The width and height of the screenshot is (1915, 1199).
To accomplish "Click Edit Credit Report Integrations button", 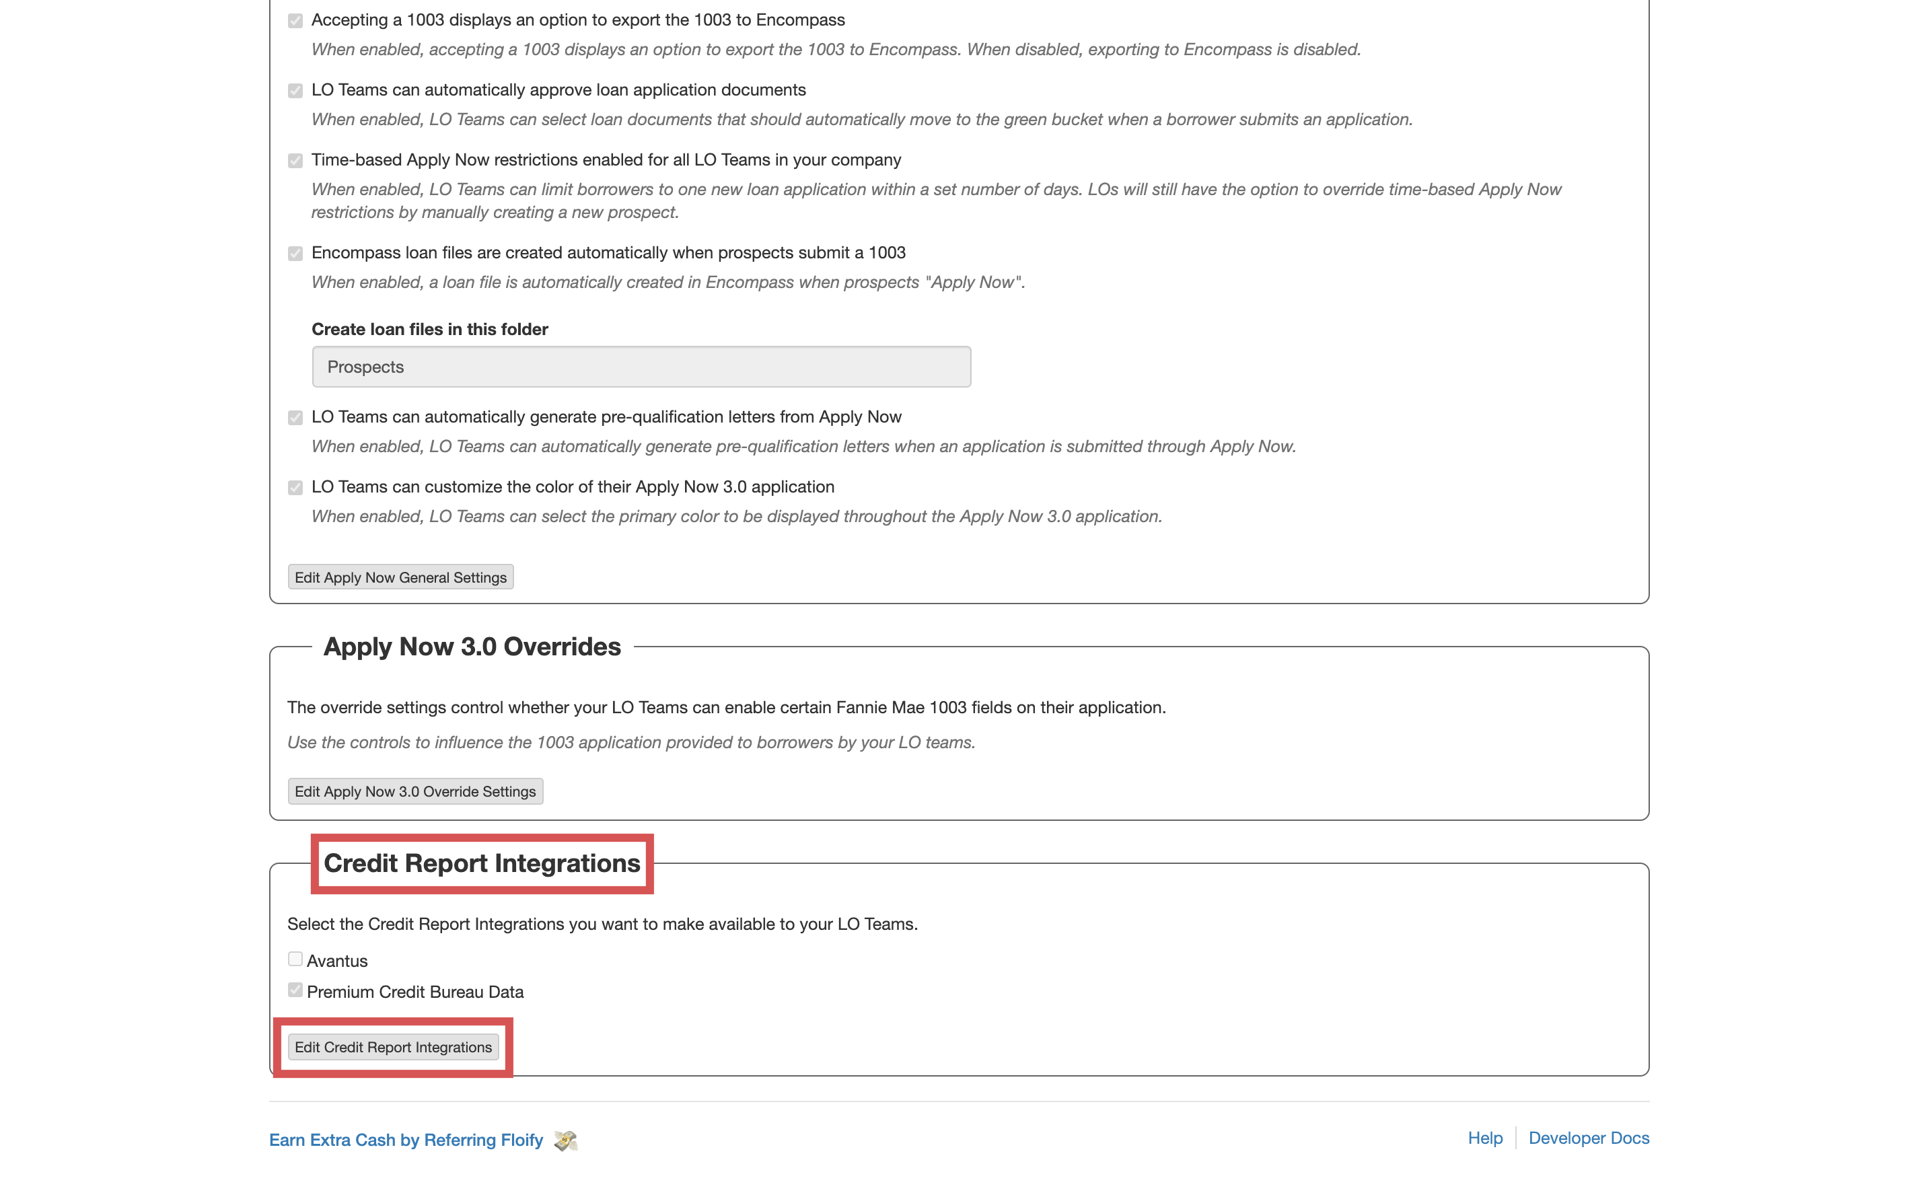I will (394, 1047).
